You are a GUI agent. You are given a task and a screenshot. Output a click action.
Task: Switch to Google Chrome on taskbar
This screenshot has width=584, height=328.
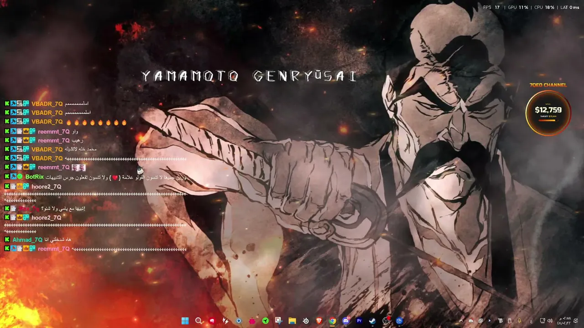click(333, 321)
